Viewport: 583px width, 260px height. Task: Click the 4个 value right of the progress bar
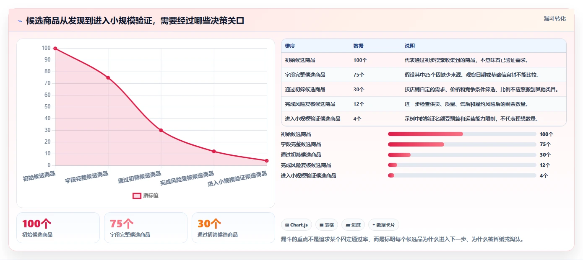coord(544,176)
